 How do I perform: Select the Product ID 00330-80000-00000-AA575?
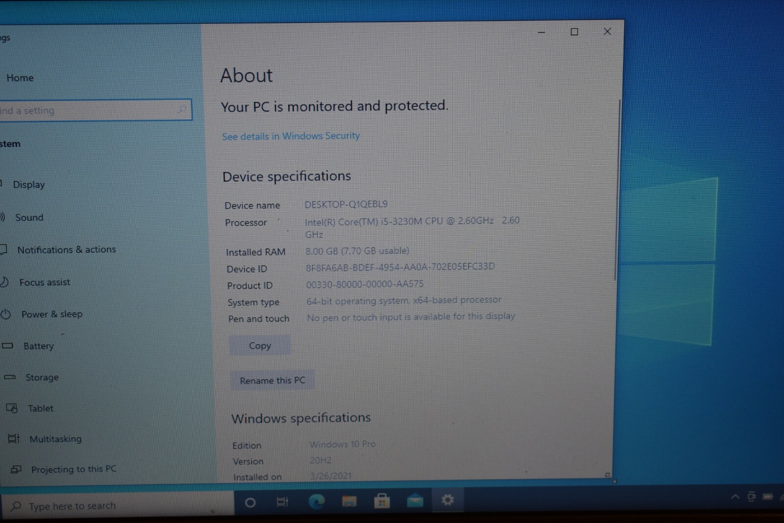[x=365, y=284]
